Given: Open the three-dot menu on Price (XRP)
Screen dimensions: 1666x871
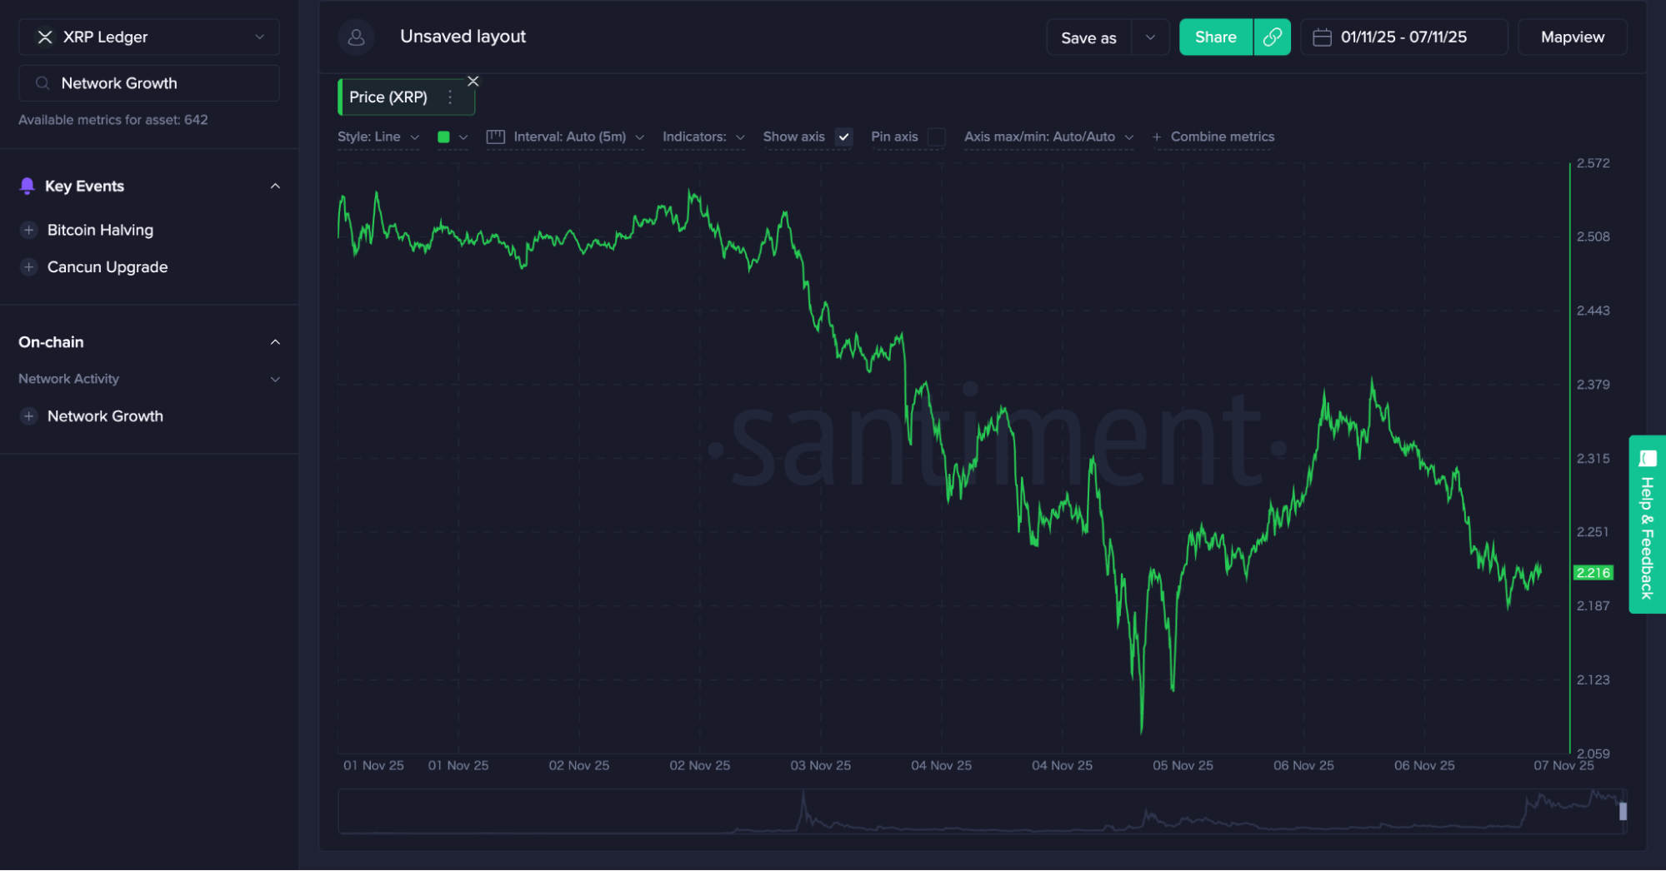Looking at the screenshot, I should (x=450, y=97).
